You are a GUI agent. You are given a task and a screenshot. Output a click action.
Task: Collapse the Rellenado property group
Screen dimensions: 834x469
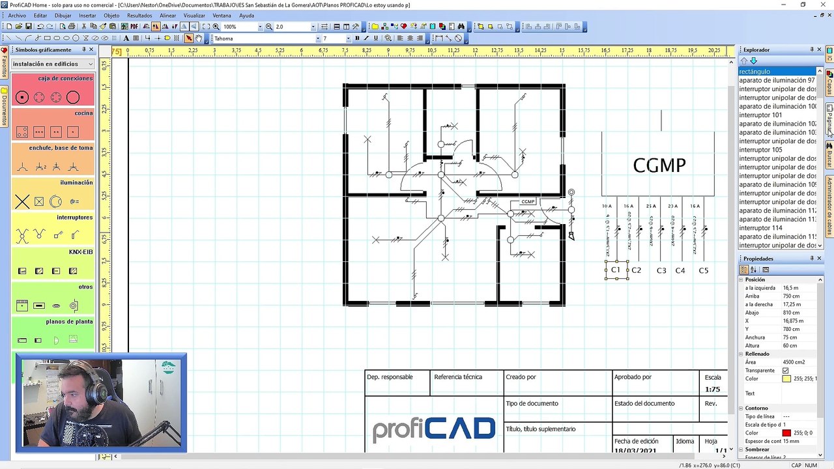[x=741, y=354]
